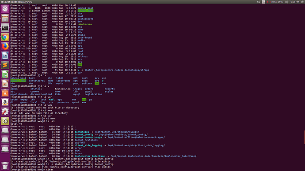Open LibreOffice Calc spreadsheet icon
The image size is (305, 171).
pyautogui.click(x=5, y=74)
